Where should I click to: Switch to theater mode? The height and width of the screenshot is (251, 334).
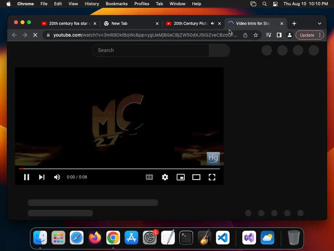click(x=196, y=177)
